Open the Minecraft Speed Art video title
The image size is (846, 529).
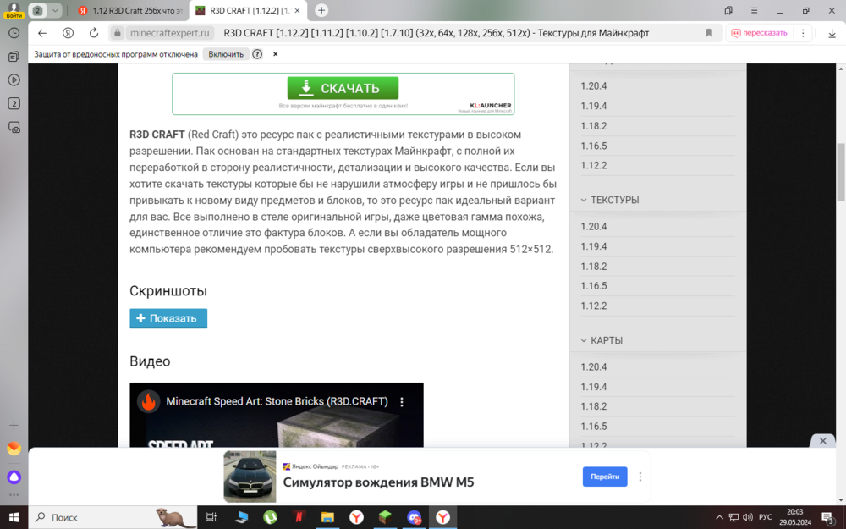point(277,401)
